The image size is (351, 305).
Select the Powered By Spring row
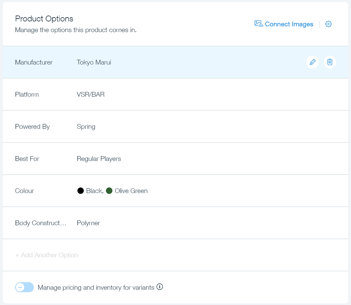175,127
